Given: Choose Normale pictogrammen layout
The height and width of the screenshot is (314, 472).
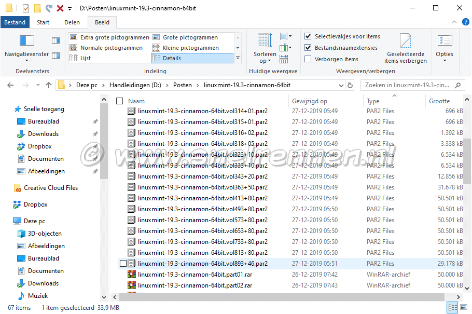Looking at the screenshot, I should pos(106,48).
